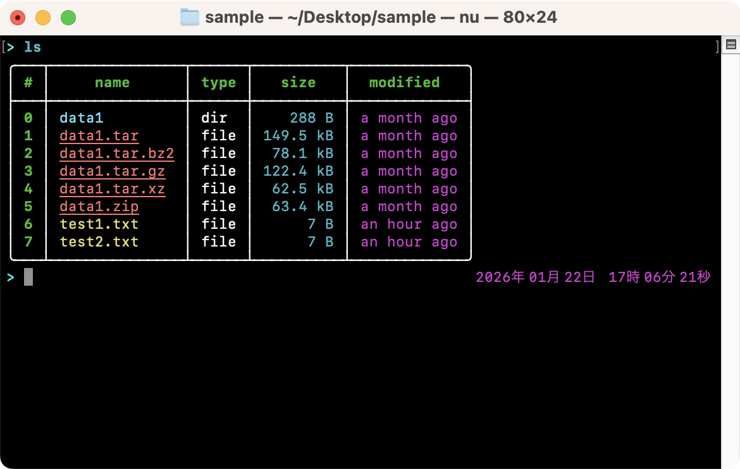This screenshot has width=740, height=469.
Task: Click on data1.tar.xz in the listing
Action: (112, 189)
